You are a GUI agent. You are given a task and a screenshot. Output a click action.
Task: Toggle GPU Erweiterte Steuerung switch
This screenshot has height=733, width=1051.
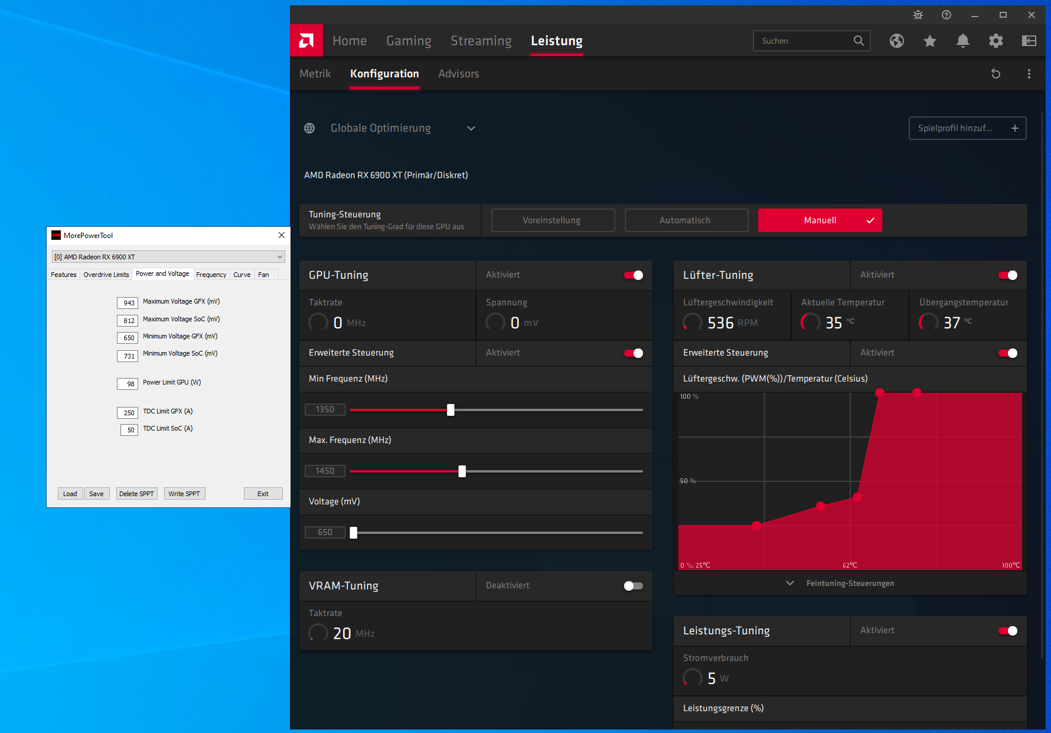634,353
